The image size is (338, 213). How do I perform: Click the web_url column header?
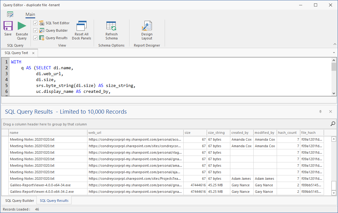[x=135, y=133]
